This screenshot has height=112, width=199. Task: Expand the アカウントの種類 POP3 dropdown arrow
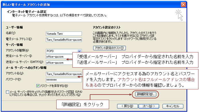(79, 51)
